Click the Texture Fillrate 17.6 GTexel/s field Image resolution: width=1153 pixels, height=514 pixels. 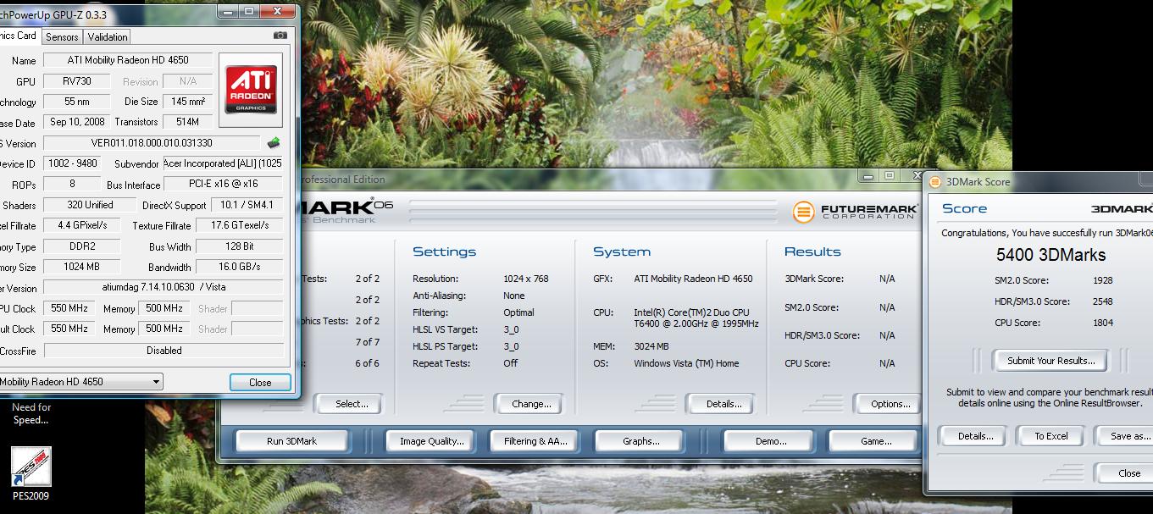coord(239,225)
